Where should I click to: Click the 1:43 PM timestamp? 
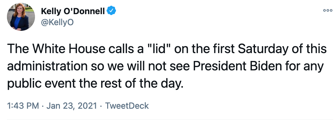23,106
